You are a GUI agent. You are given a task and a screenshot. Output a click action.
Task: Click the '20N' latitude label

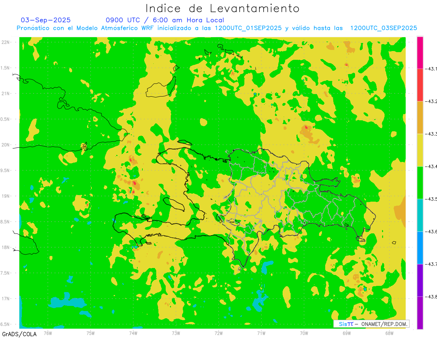pos(6,145)
